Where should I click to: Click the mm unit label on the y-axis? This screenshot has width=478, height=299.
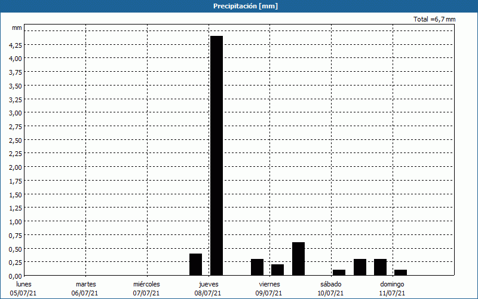click(17, 28)
